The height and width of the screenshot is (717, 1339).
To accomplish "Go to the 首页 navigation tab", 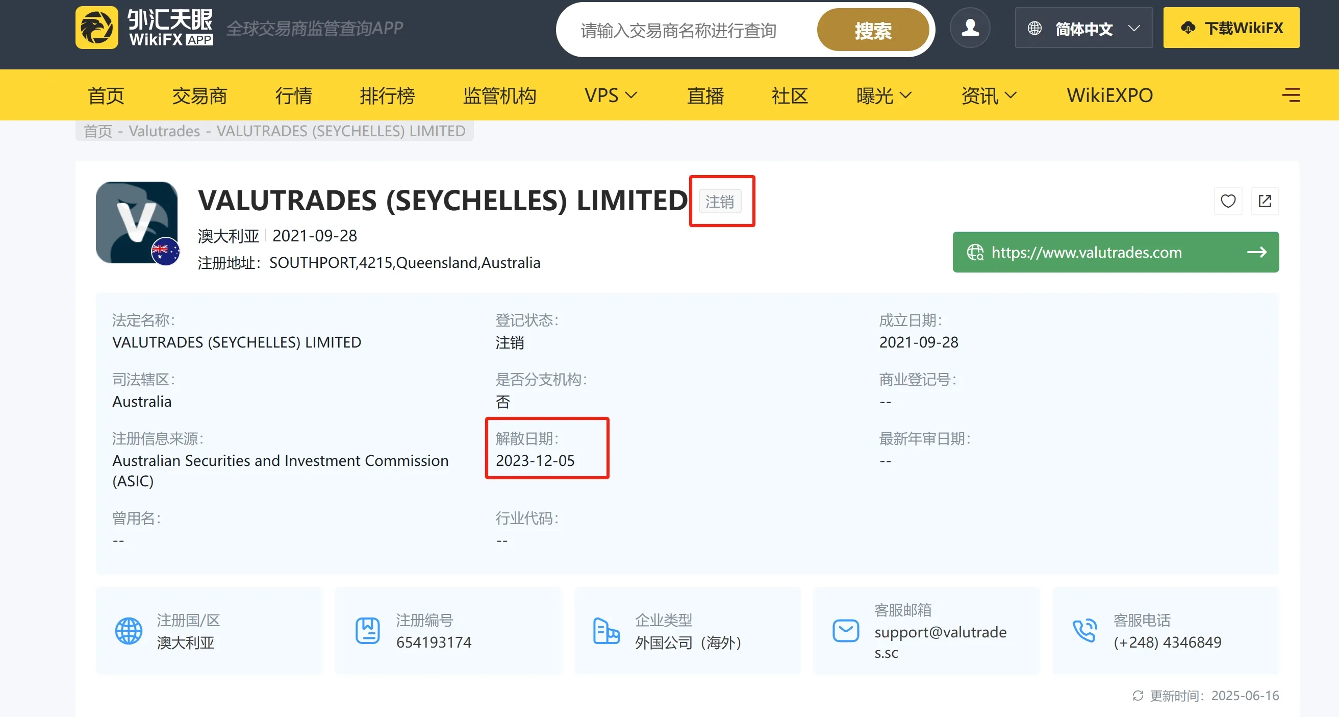I will point(106,95).
